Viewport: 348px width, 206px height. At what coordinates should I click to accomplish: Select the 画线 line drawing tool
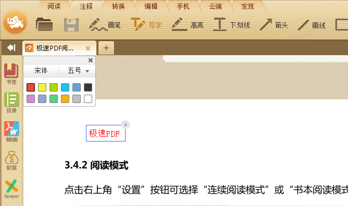312,25
